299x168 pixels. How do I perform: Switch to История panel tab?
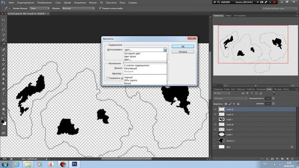click(278, 89)
